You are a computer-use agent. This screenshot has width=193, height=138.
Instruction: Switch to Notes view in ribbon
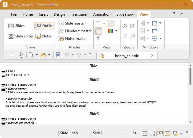point(43,36)
